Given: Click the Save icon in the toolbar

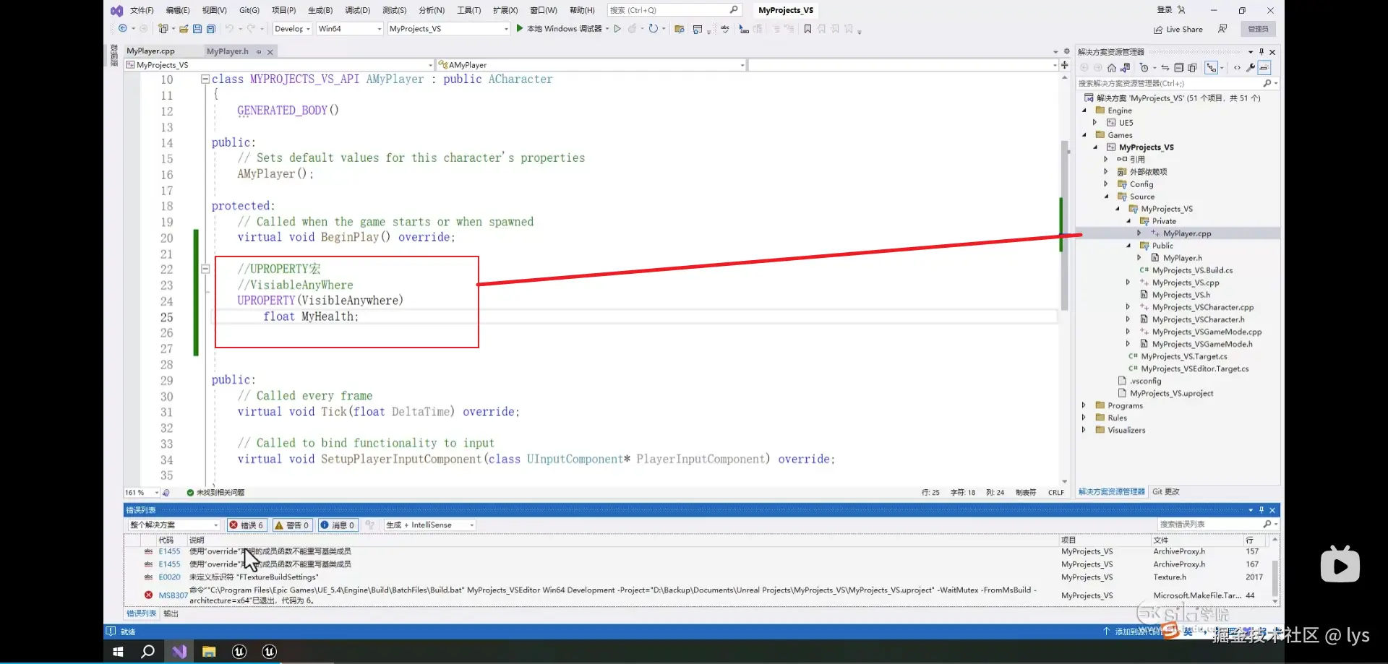Looking at the screenshot, I should [x=197, y=29].
